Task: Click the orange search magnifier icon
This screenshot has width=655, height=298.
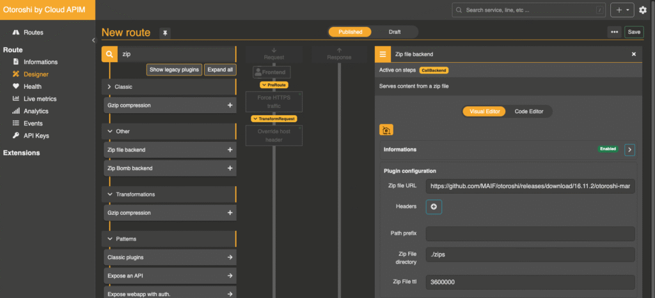Action: pyautogui.click(x=109, y=55)
